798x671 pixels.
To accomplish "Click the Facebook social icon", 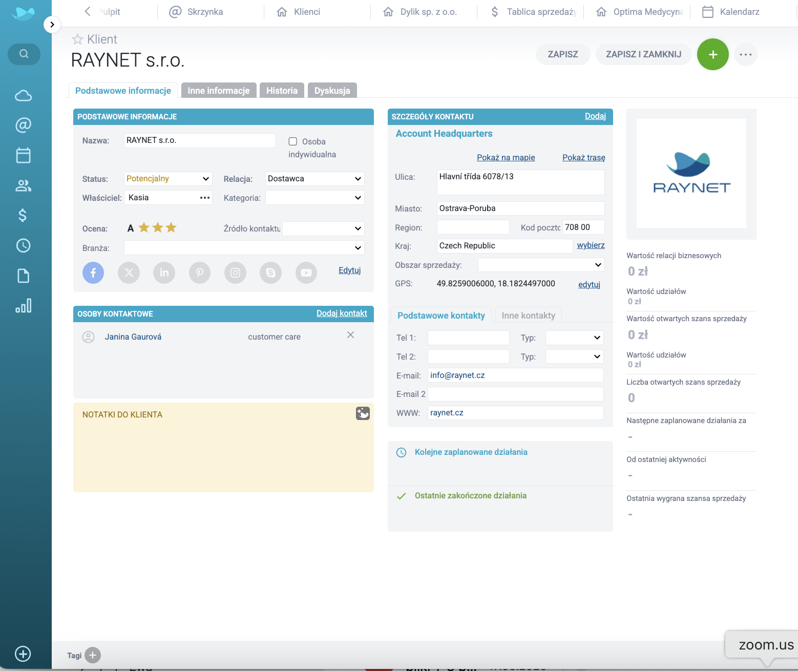I will [93, 272].
